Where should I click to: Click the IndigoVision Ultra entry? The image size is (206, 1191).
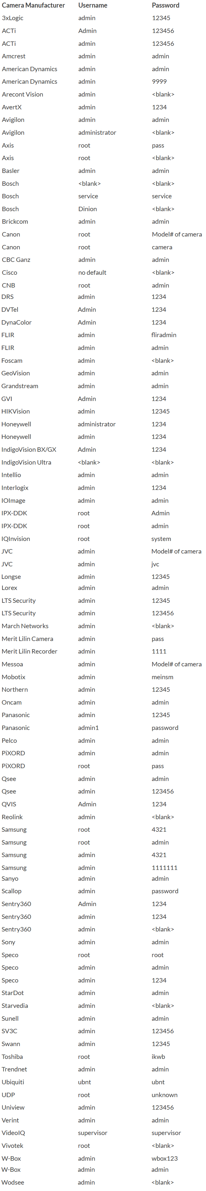[x=26, y=462]
